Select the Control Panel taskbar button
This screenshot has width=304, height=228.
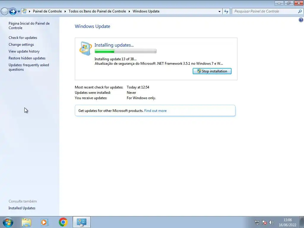coord(82,222)
